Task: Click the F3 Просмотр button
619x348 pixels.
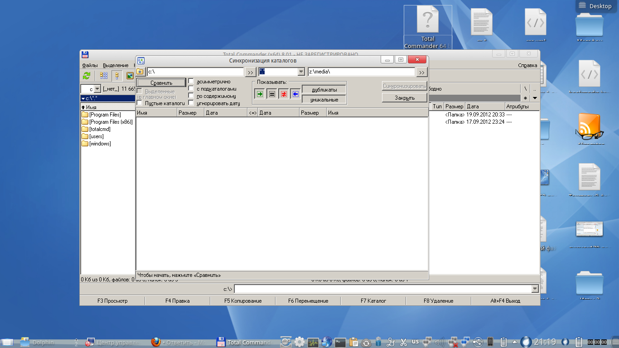Action: (112, 301)
